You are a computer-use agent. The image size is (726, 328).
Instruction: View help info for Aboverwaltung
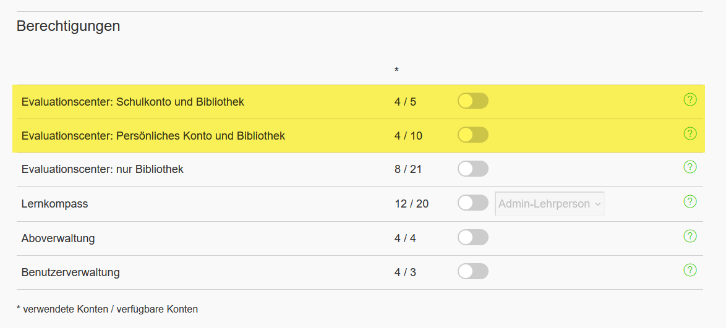click(690, 237)
